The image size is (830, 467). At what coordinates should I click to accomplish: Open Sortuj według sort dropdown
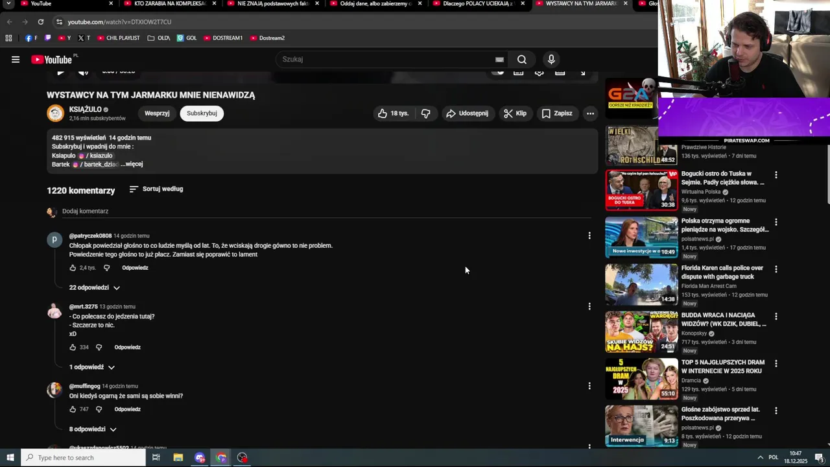pyautogui.click(x=156, y=189)
